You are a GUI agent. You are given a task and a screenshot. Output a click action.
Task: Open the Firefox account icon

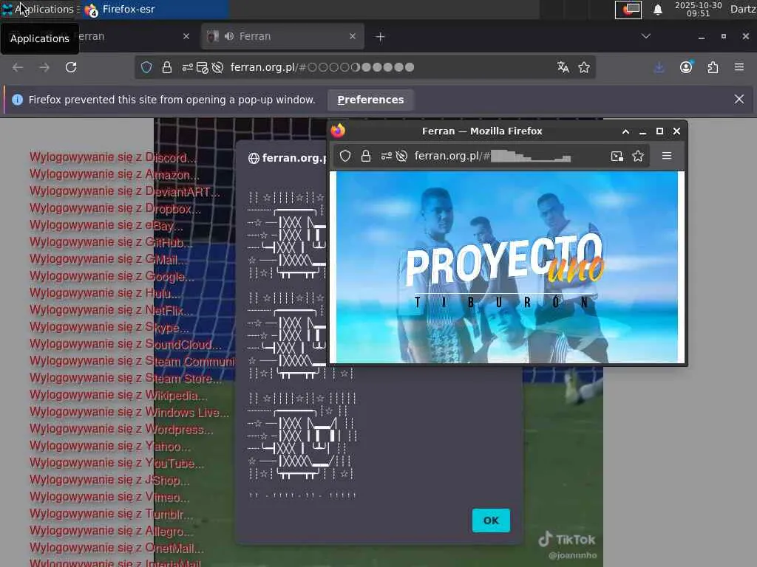pyautogui.click(x=686, y=67)
